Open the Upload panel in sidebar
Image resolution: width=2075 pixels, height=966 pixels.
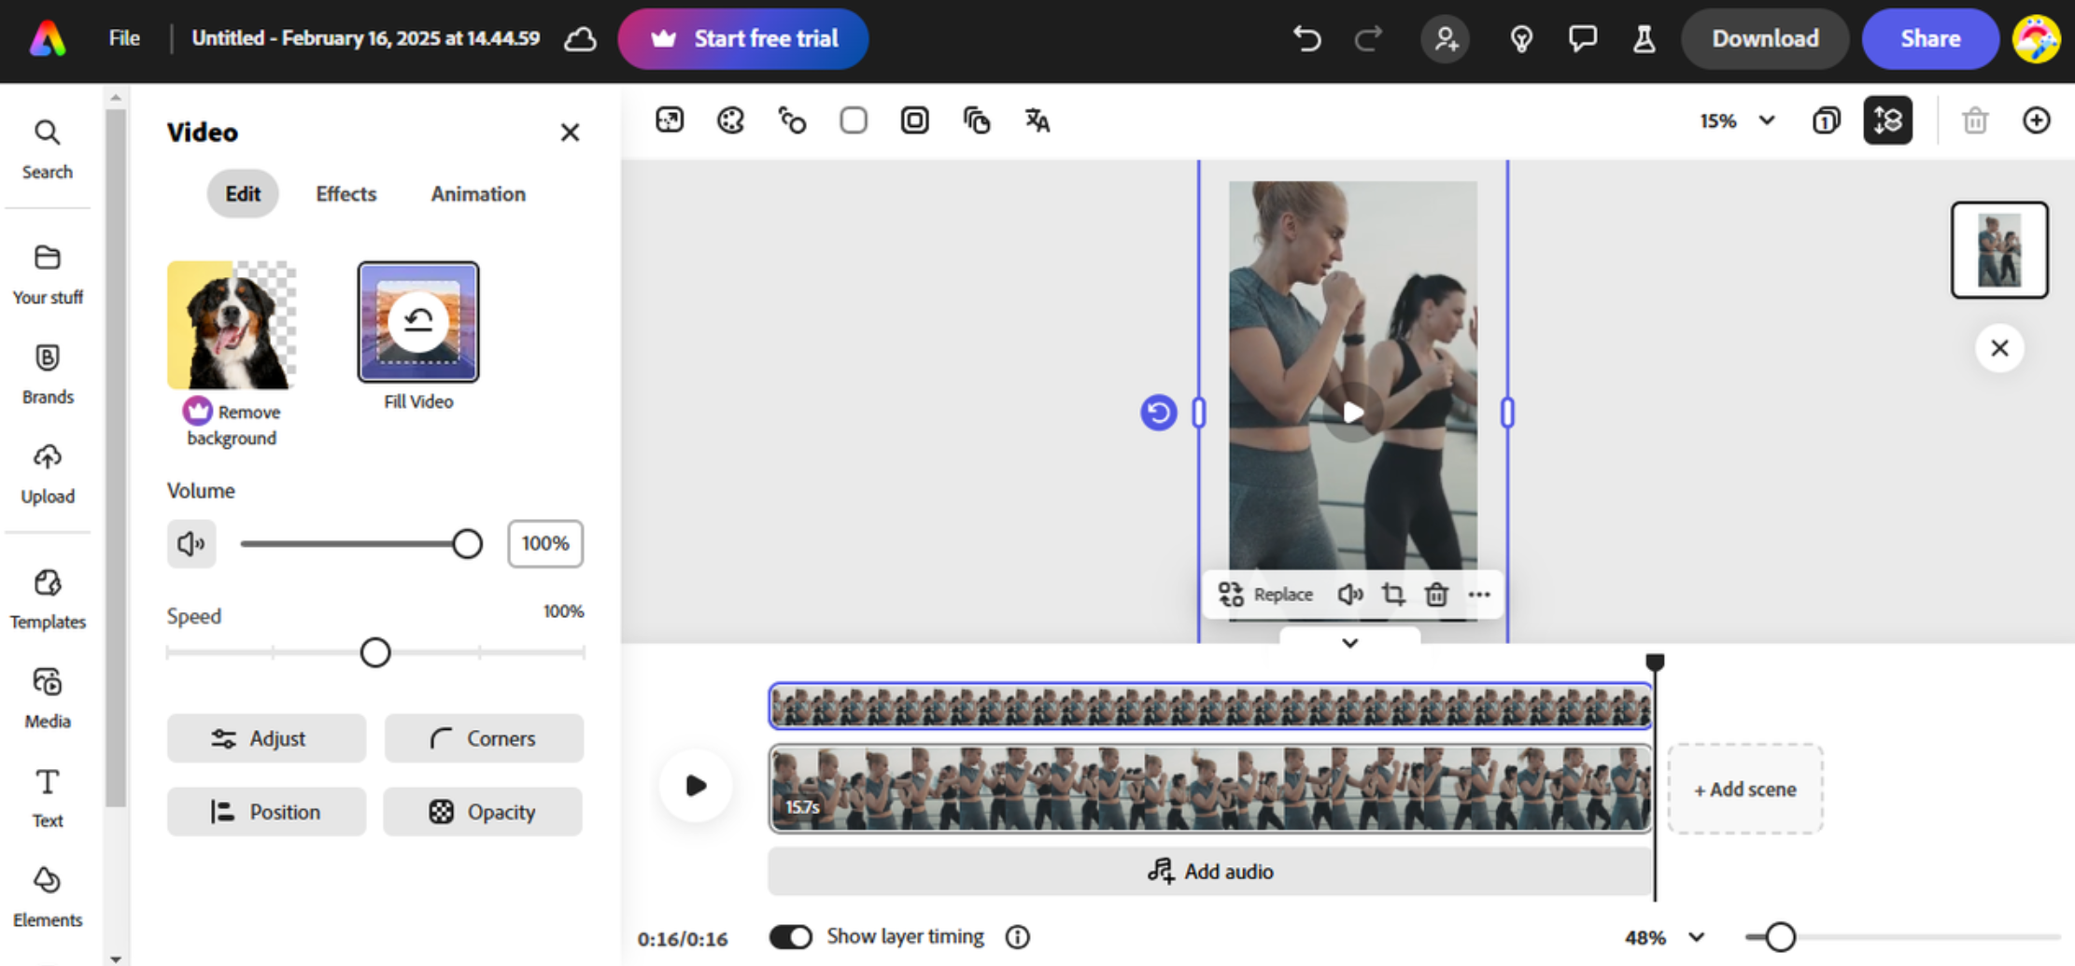tap(47, 472)
